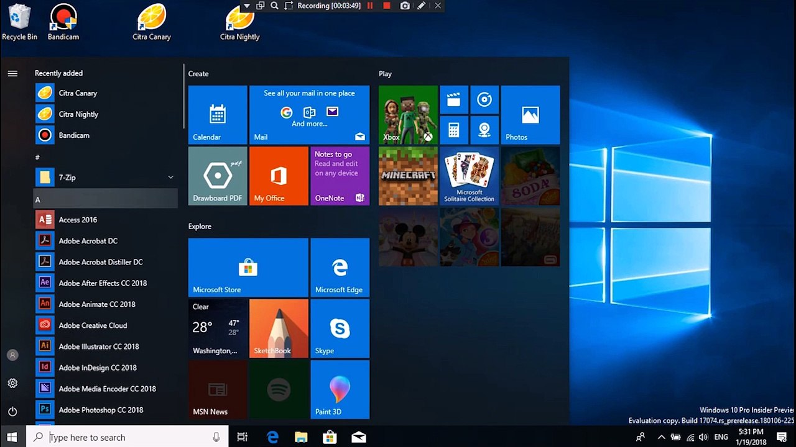Launch Drawboard PDF tile
The width and height of the screenshot is (796, 447).
point(218,176)
